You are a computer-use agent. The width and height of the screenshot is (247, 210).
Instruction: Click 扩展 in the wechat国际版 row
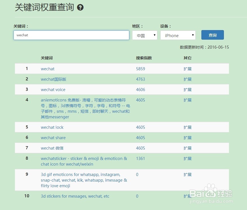188,79
